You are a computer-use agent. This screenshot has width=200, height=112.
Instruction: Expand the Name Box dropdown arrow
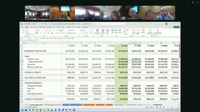(x=28, y=39)
